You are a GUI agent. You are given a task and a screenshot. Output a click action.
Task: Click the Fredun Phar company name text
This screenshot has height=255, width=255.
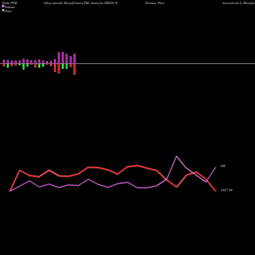pyautogui.click(x=155, y=3)
